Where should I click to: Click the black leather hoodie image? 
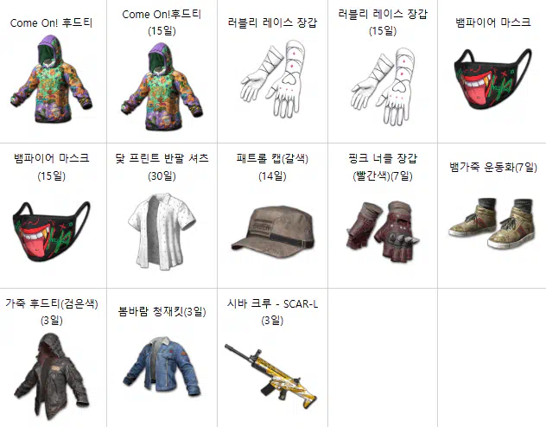51,376
